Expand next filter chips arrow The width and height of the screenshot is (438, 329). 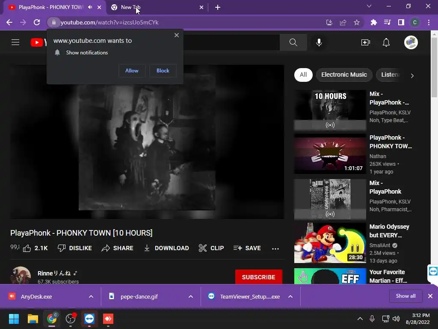pos(412,75)
